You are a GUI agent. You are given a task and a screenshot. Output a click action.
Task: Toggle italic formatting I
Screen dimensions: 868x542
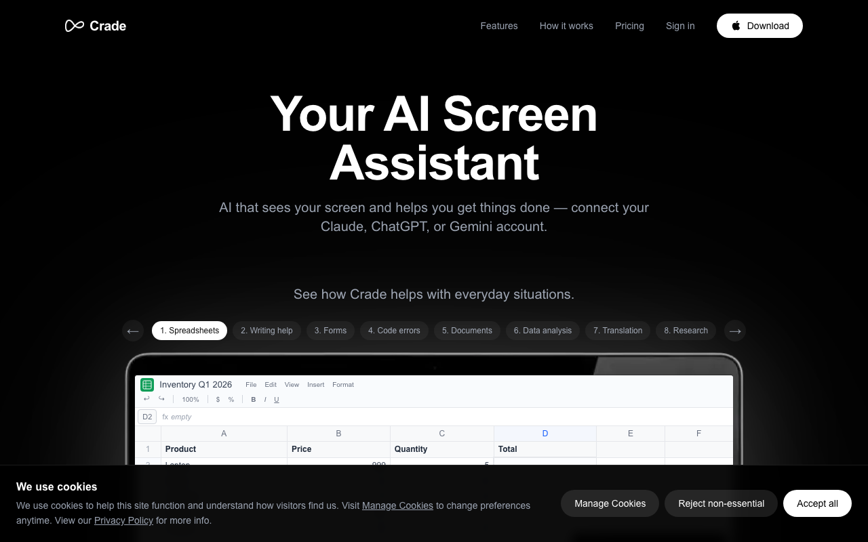coord(265,400)
